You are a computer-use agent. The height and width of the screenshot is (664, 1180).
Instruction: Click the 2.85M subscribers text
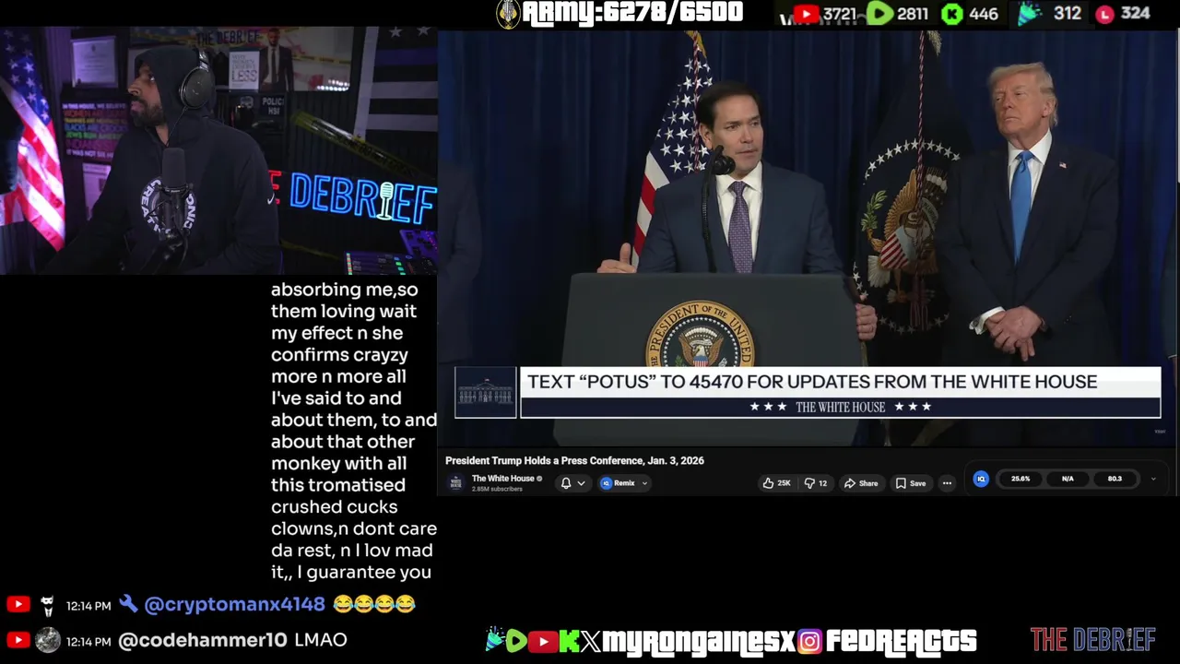coord(497,489)
